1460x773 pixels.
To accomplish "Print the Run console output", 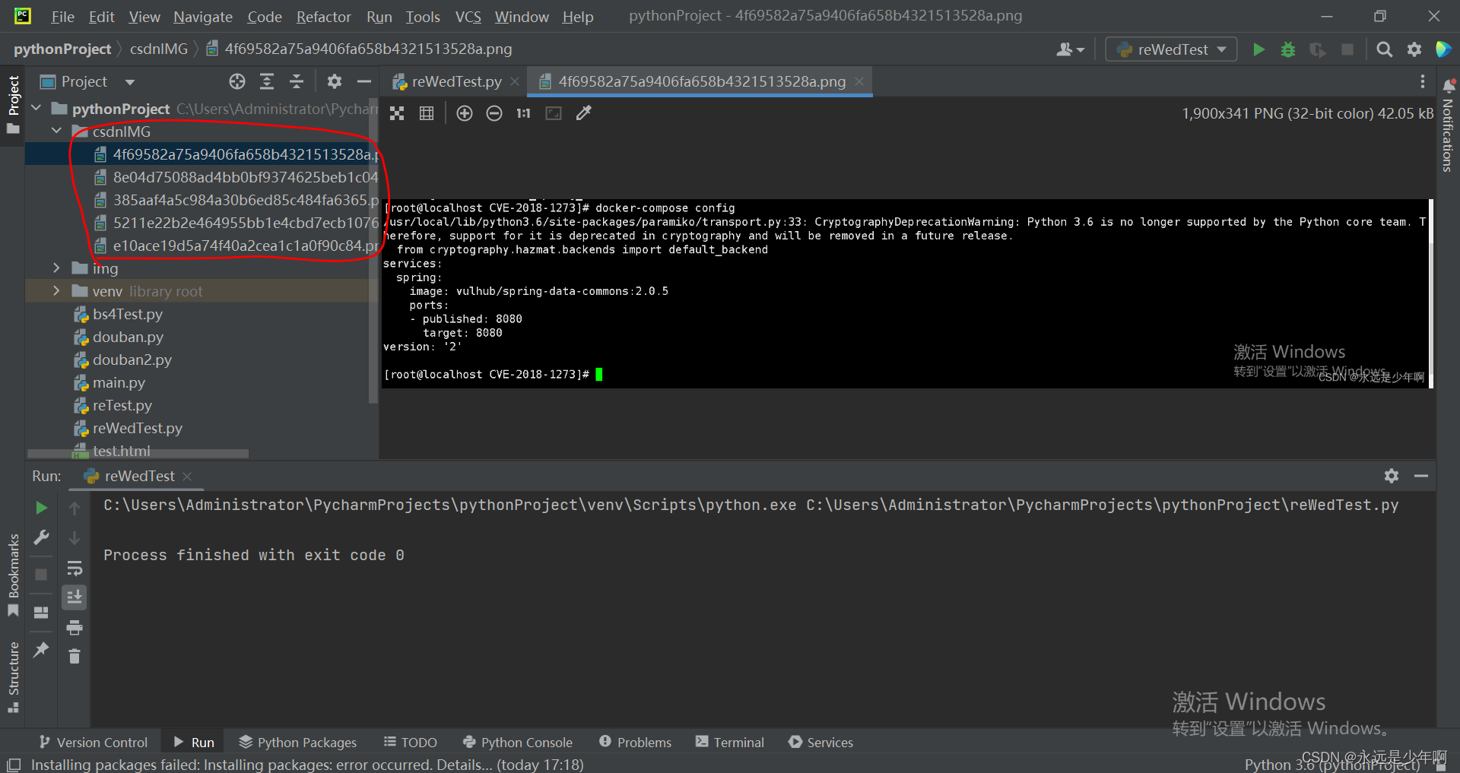I will 75,628.
